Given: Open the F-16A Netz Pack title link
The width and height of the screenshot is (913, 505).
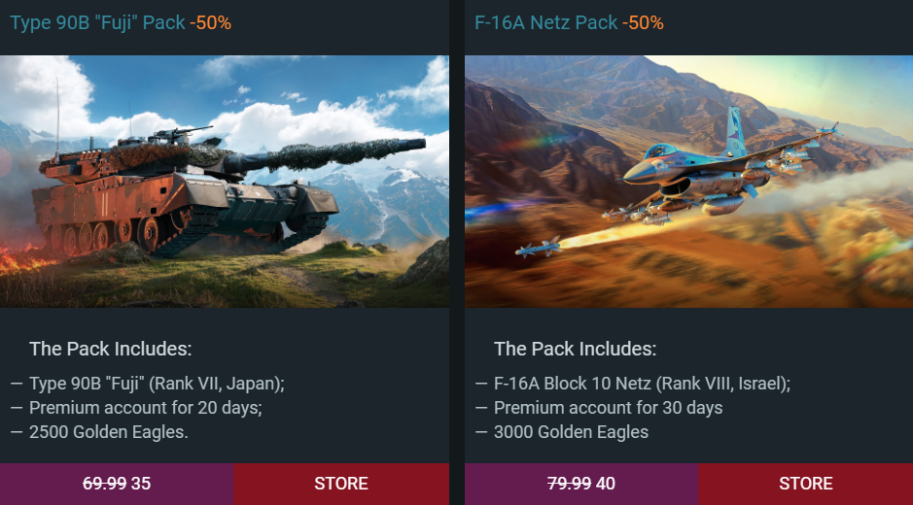Looking at the screenshot, I should point(546,22).
